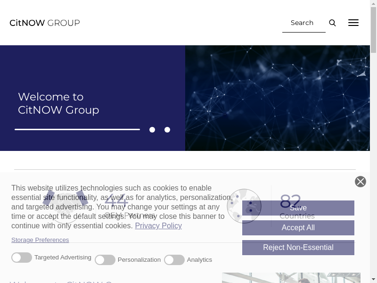This screenshot has height=283, width=377.
Task: Click the CitNOW Group logo
Action: [45, 23]
